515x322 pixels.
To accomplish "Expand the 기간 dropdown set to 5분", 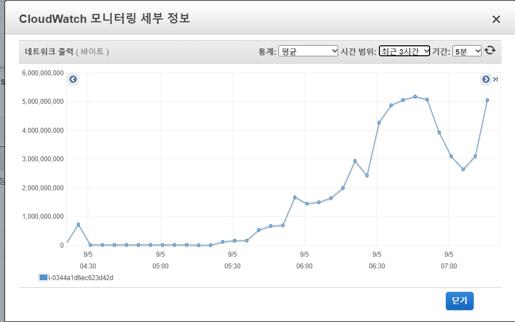I will [466, 51].
